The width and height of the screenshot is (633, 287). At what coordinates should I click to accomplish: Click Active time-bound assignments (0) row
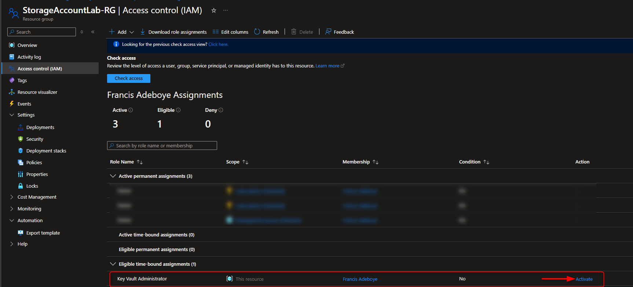click(x=370, y=235)
